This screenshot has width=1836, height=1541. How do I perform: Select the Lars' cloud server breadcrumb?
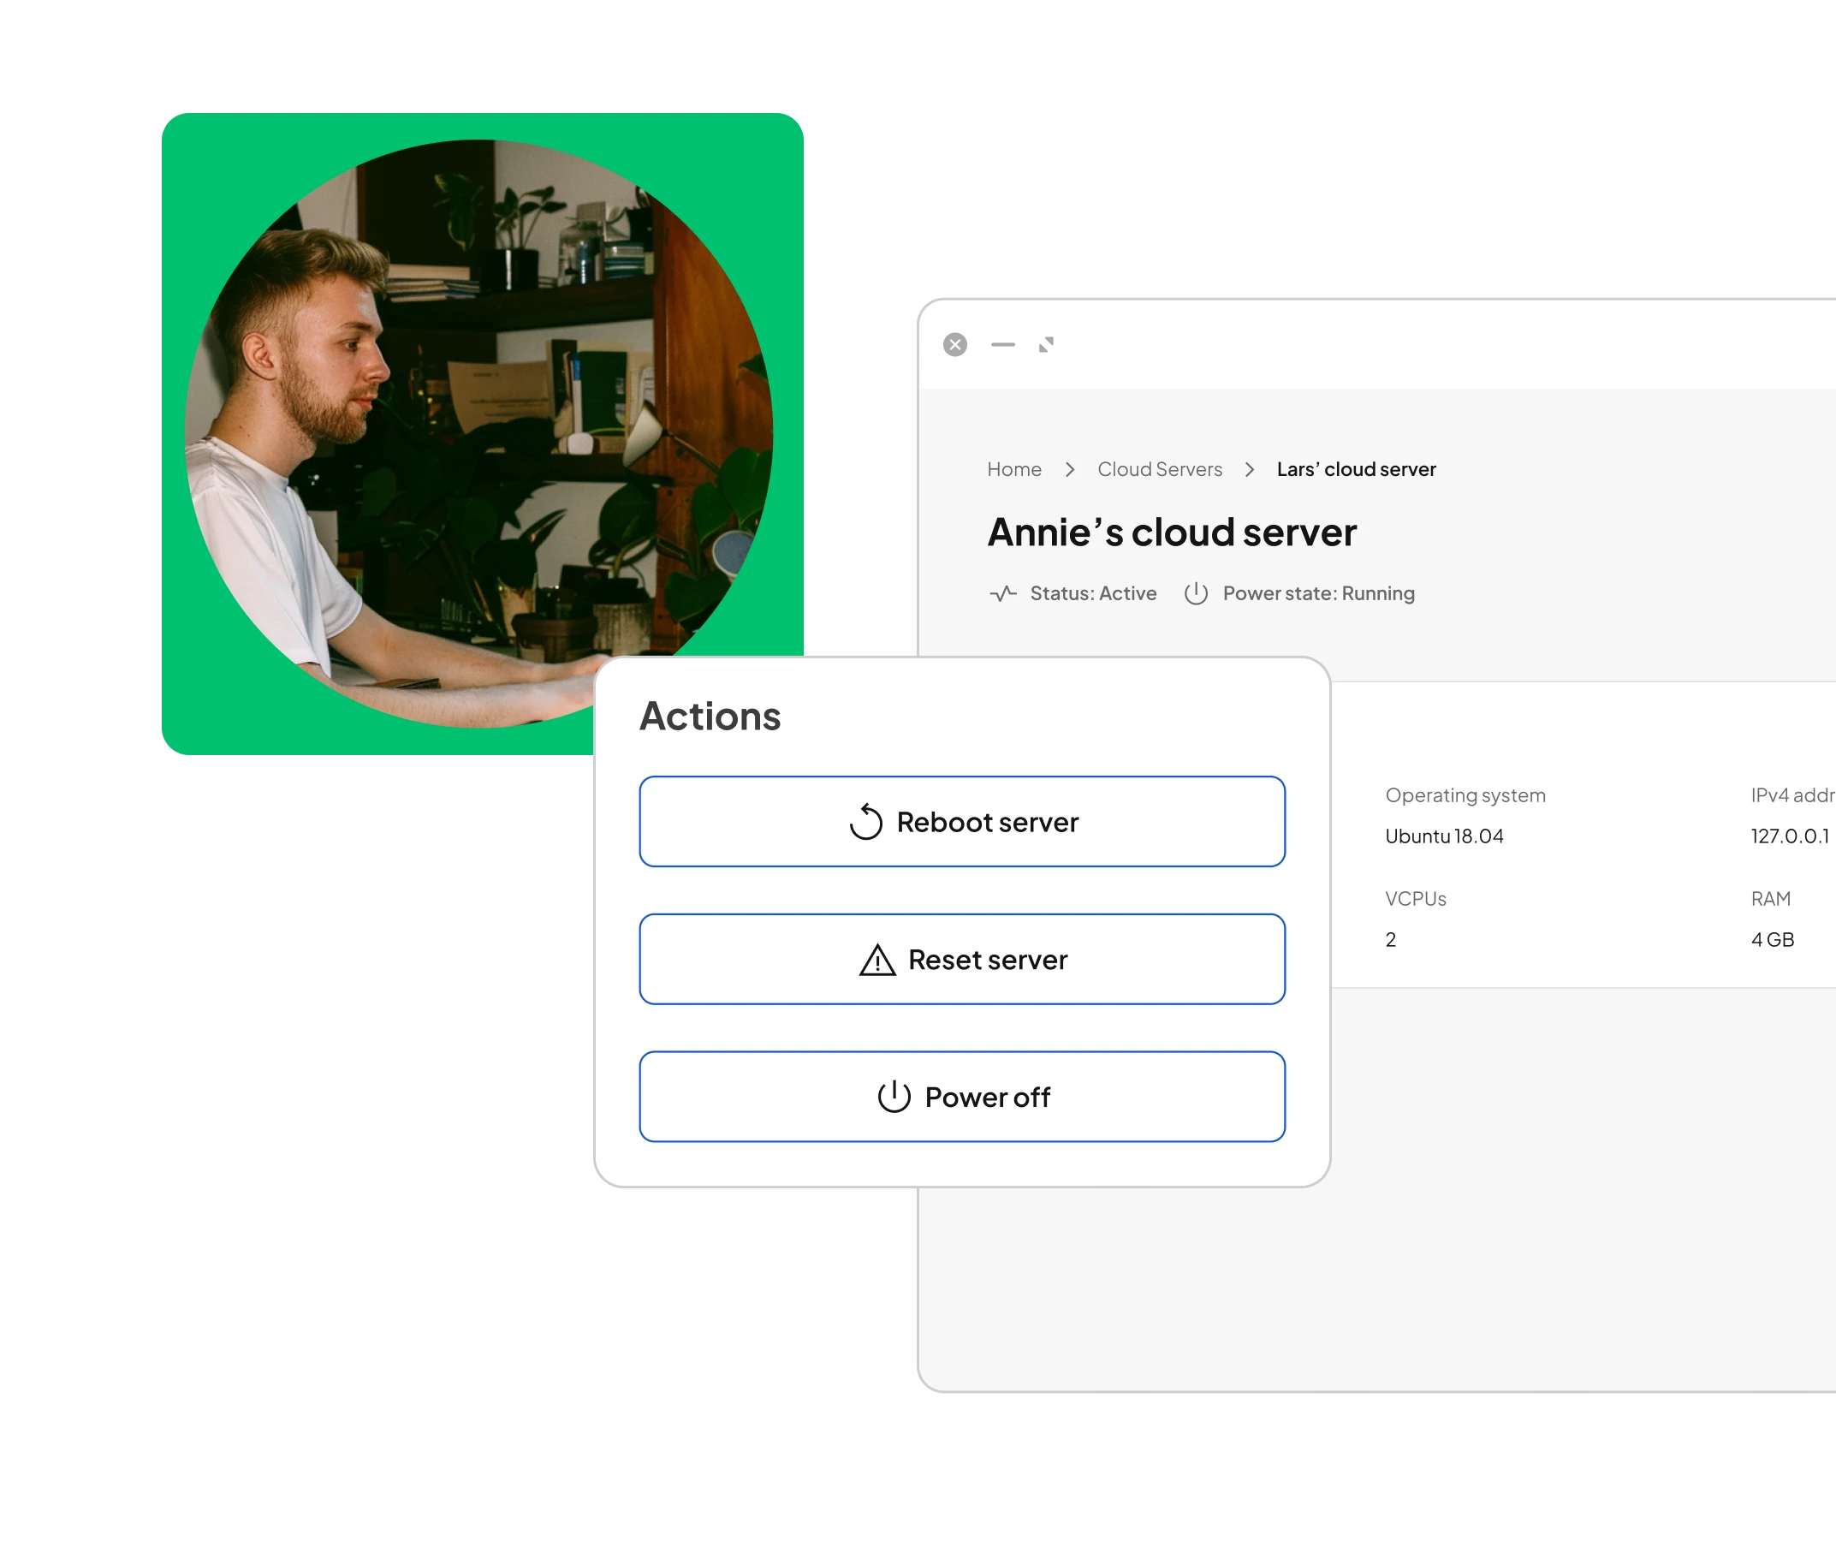1356,470
